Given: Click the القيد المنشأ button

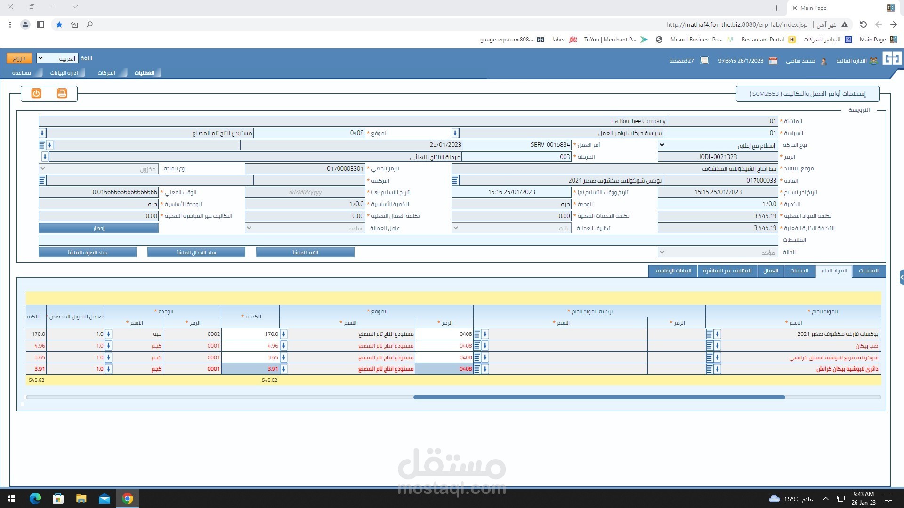Looking at the screenshot, I should 305,253.
